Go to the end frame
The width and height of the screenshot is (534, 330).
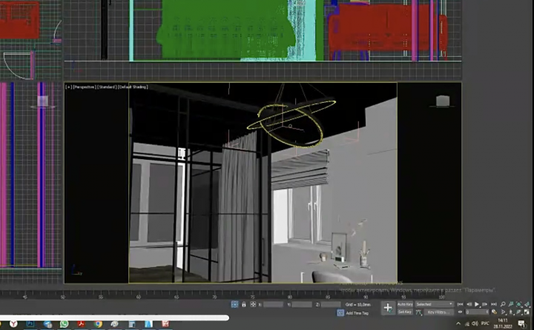[x=493, y=304]
